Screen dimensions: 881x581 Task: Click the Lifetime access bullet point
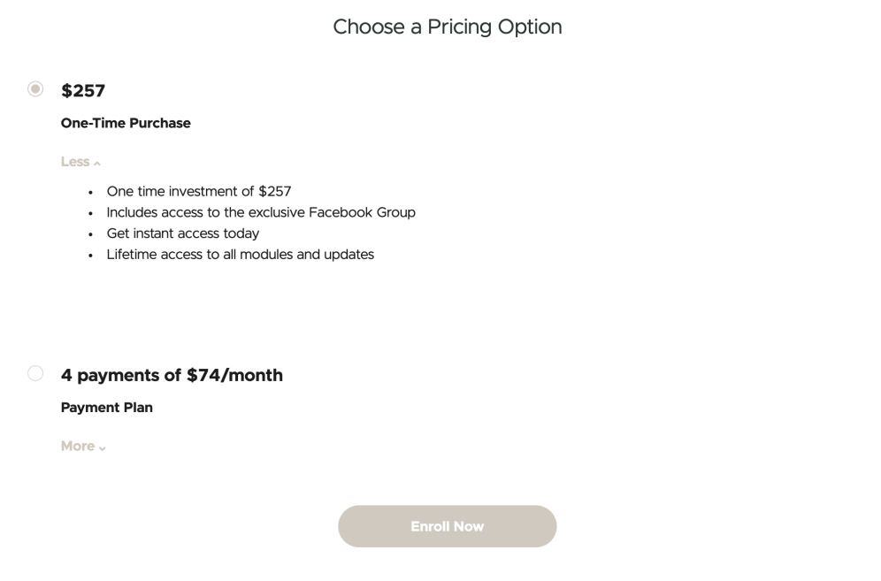point(240,255)
